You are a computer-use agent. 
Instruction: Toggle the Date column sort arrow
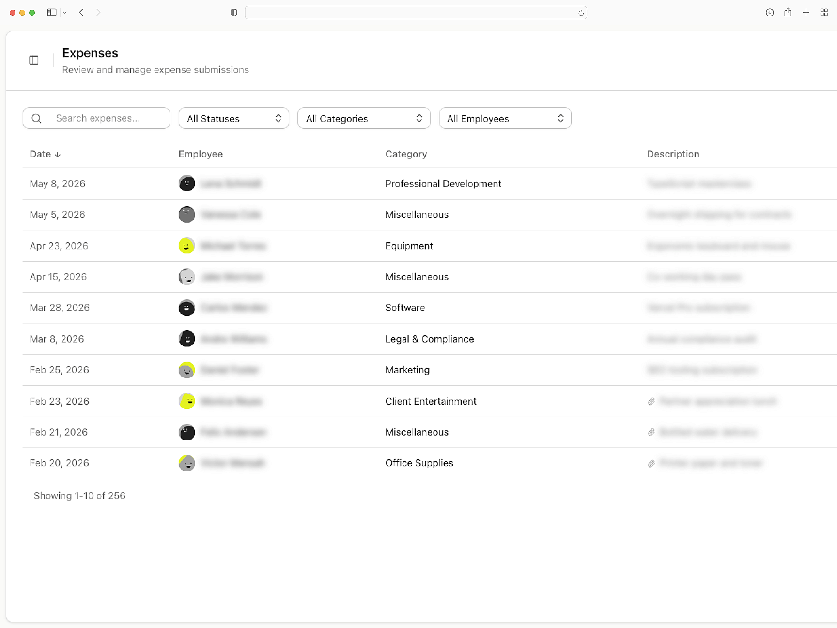58,154
